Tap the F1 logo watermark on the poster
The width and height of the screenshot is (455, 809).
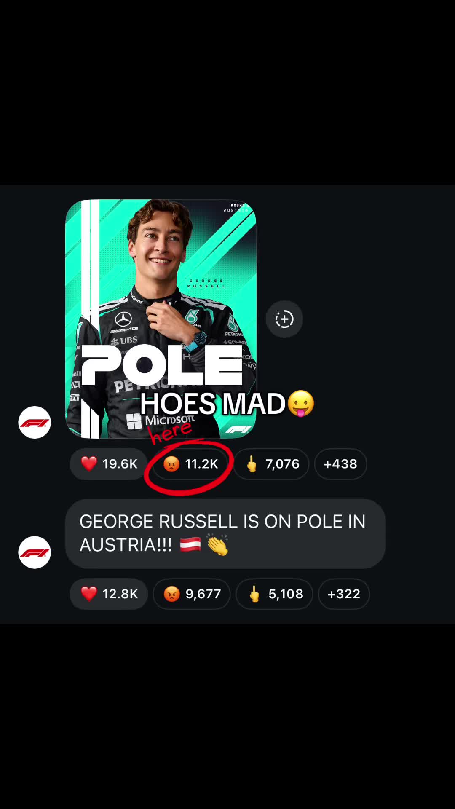pos(238,429)
